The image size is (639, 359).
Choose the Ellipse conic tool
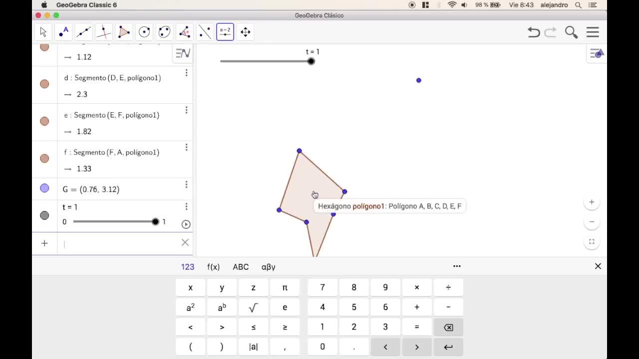click(x=164, y=32)
